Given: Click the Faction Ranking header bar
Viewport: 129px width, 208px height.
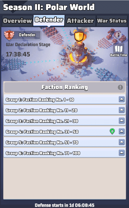Looking at the screenshot, I should (65, 87).
